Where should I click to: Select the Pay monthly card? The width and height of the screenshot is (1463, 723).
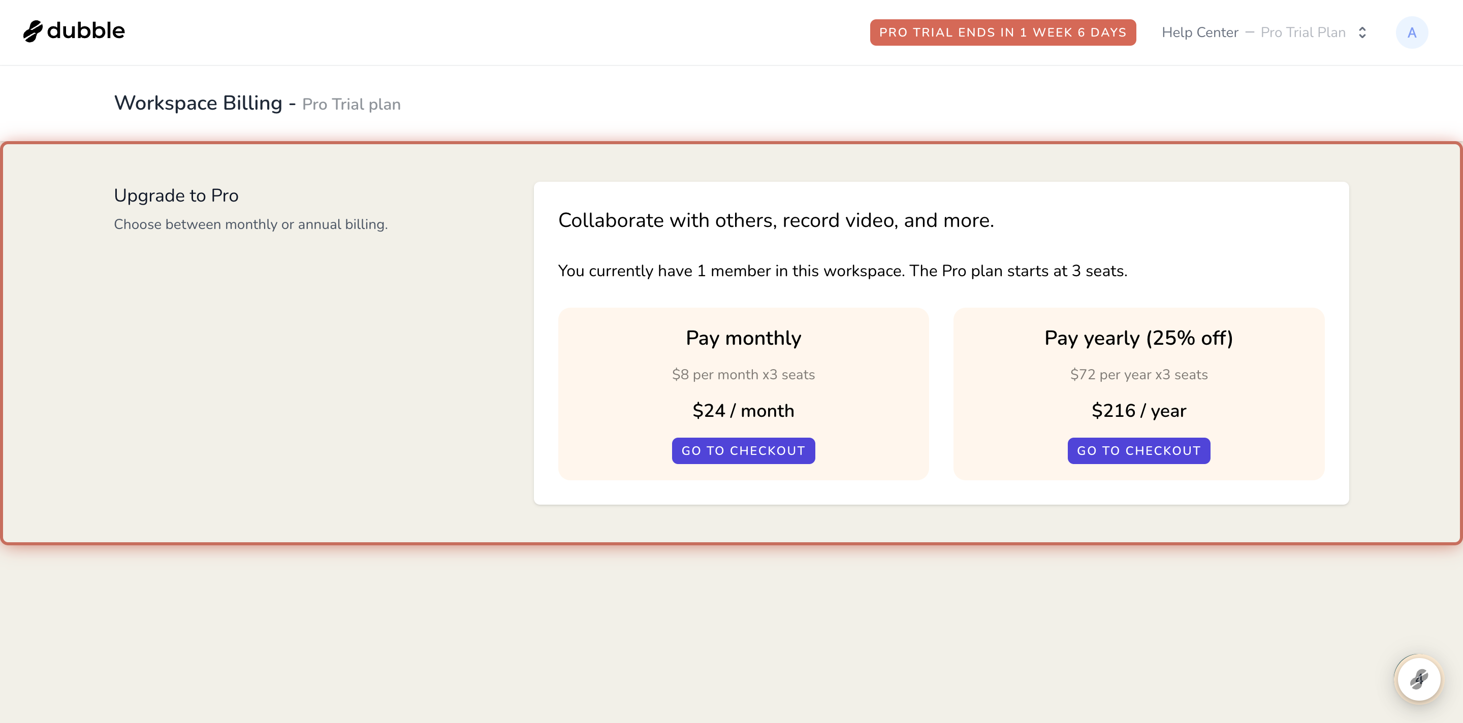pyautogui.click(x=743, y=394)
